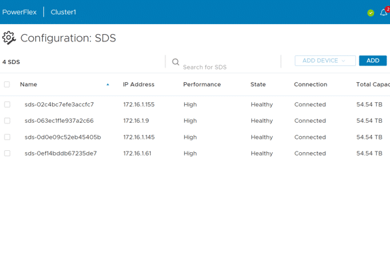Click the Search for SDS field
The height and width of the screenshot is (253, 390).
point(230,67)
